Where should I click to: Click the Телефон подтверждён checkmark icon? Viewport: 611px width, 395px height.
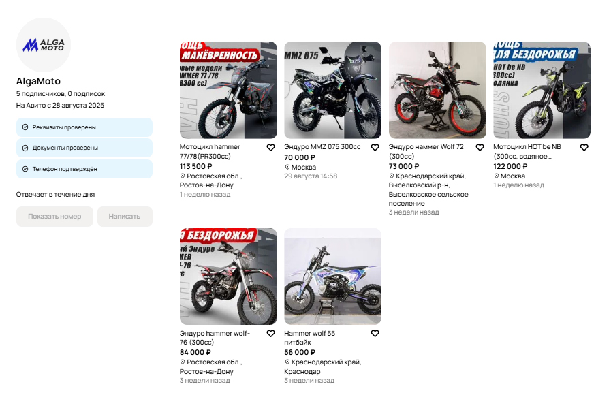click(25, 169)
